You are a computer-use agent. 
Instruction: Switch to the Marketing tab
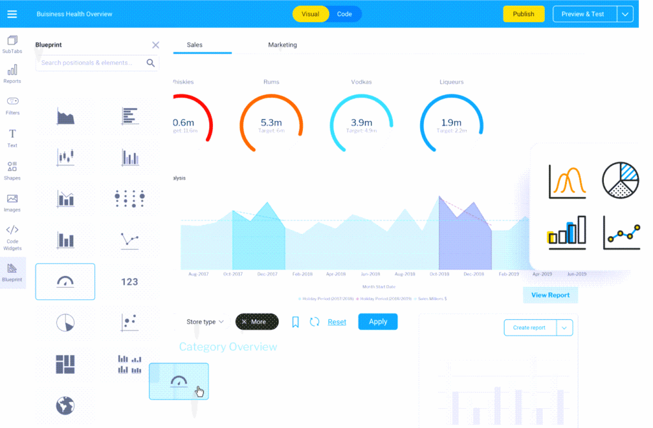pos(282,45)
